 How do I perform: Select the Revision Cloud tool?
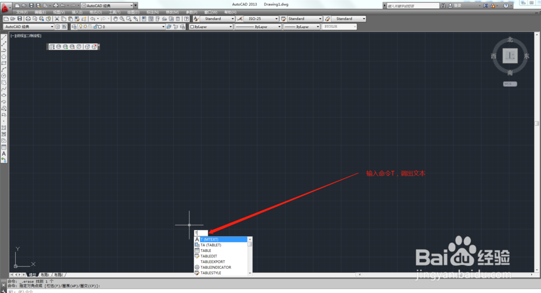pyautogui.click(x=4, y=82)
